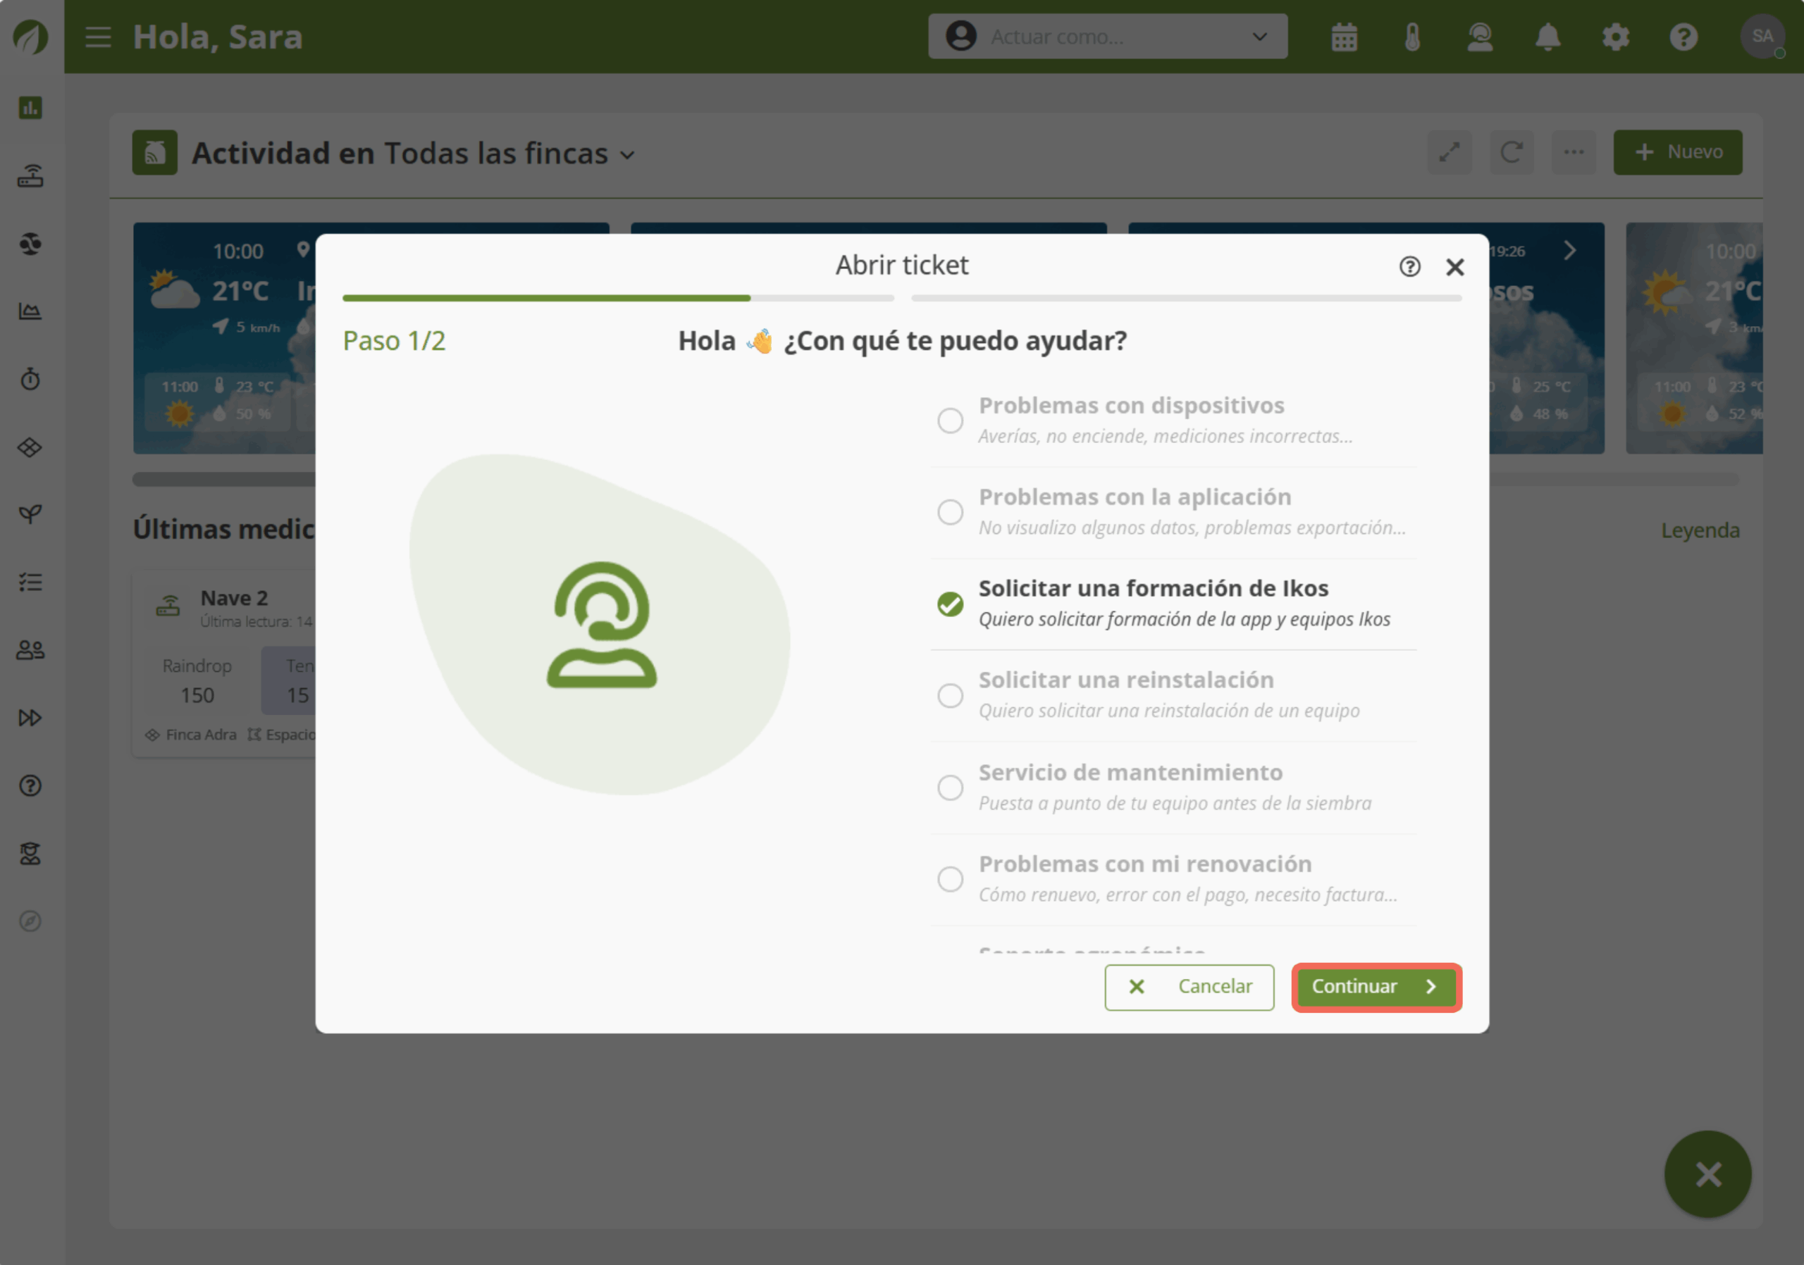This screenshot has width=1804, height=1265.
Task: Click the green step progress bar
Action: click(546, 299)
